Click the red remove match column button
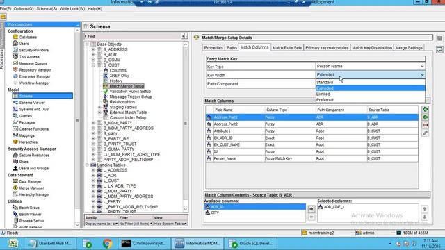 tap(425, 125)
